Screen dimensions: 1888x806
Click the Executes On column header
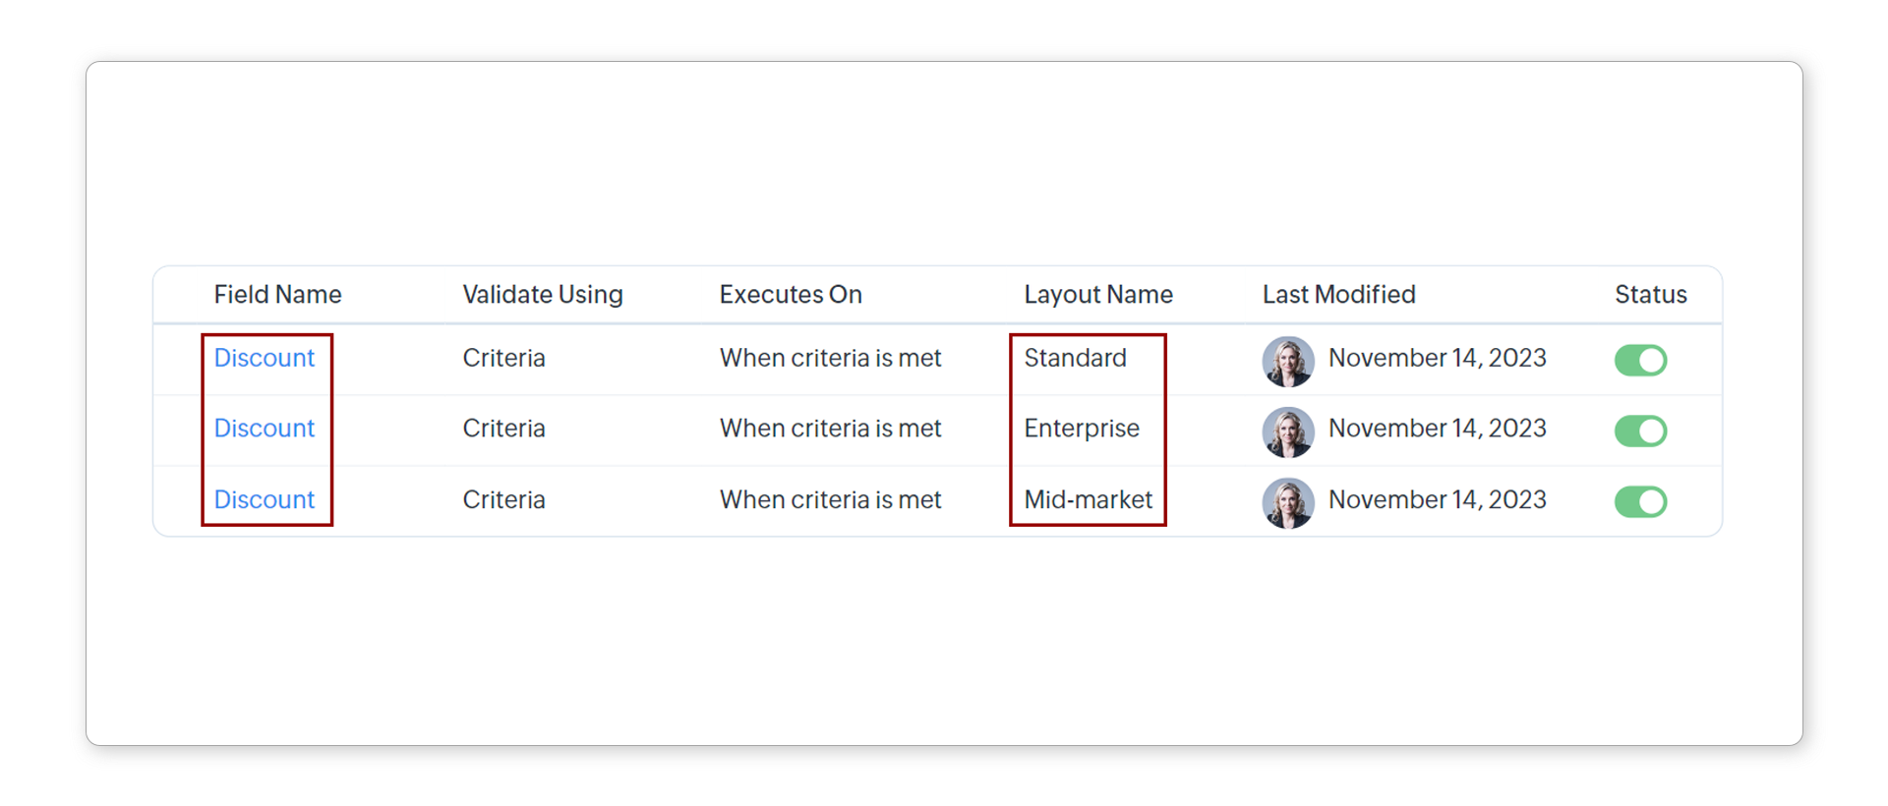point(790,295)
